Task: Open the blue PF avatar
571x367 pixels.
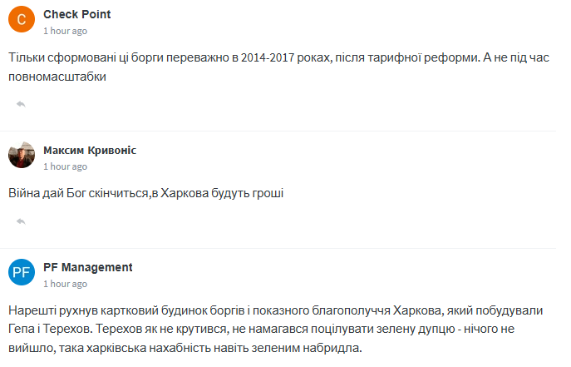Action: point(22,273)
